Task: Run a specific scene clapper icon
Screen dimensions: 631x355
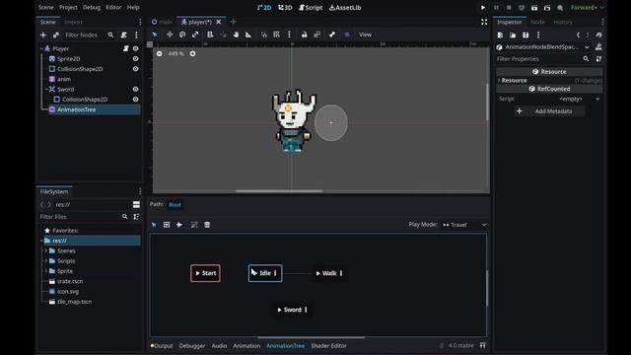Action: click(x=547, y=7)
